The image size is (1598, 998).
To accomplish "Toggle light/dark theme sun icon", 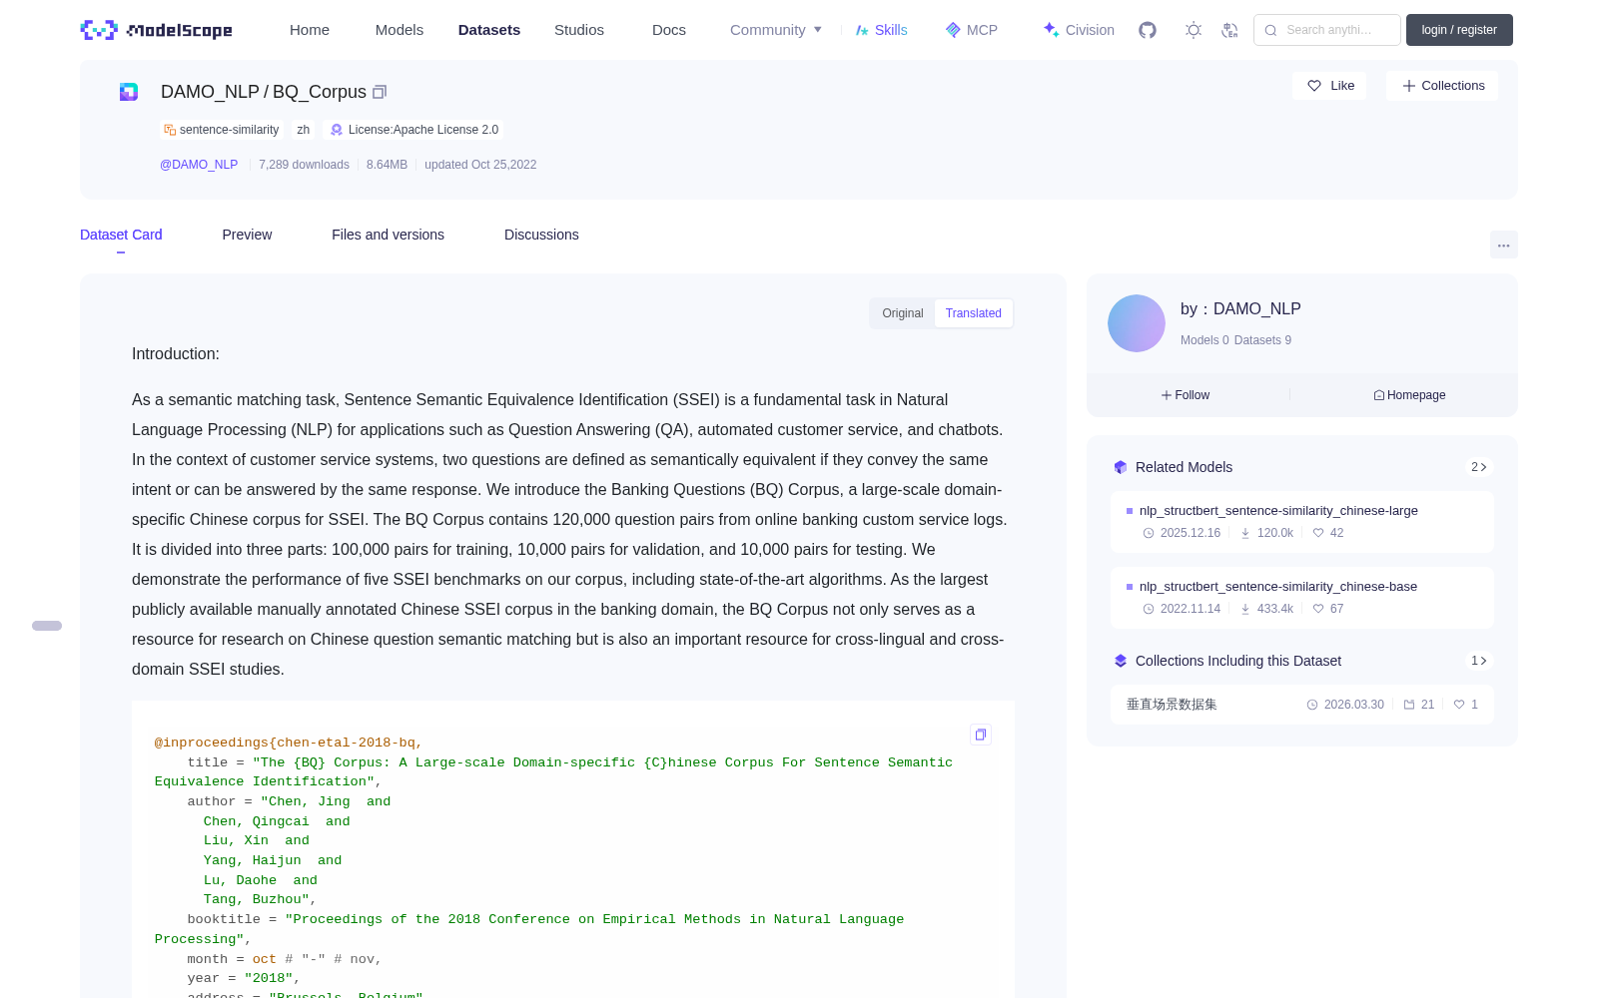I will [x=1194, y=30].
